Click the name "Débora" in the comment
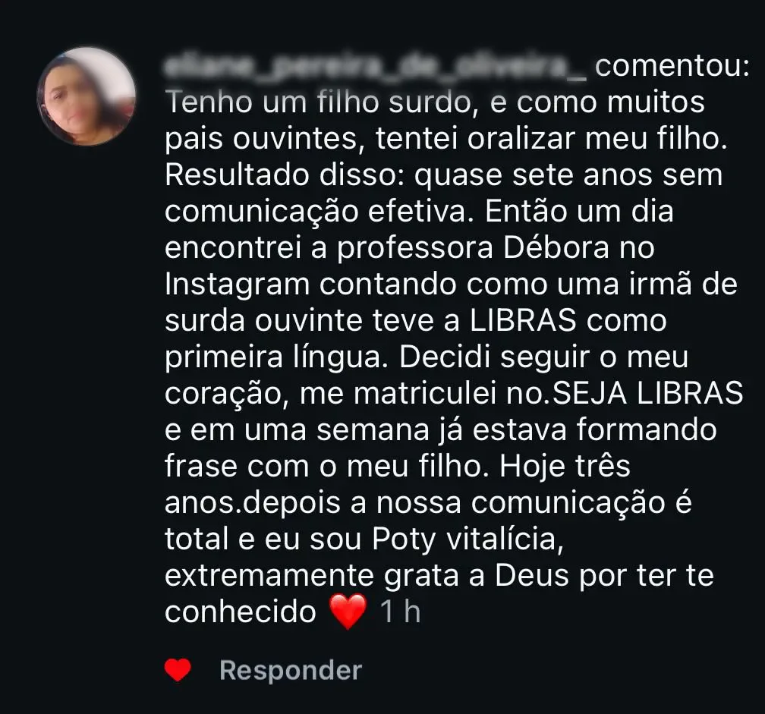Screen dimensions: 765x714 click(x=556, y=247)
